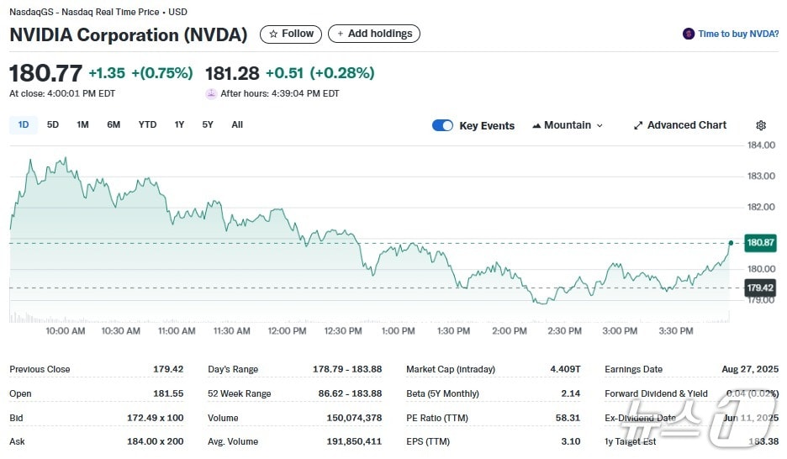Show the 6M chart range
Viewport: 787px width, 459px height.
(114, 124)
